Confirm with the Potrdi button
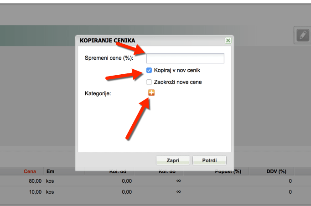Viewport: 311px width, 206px height. 209,160
